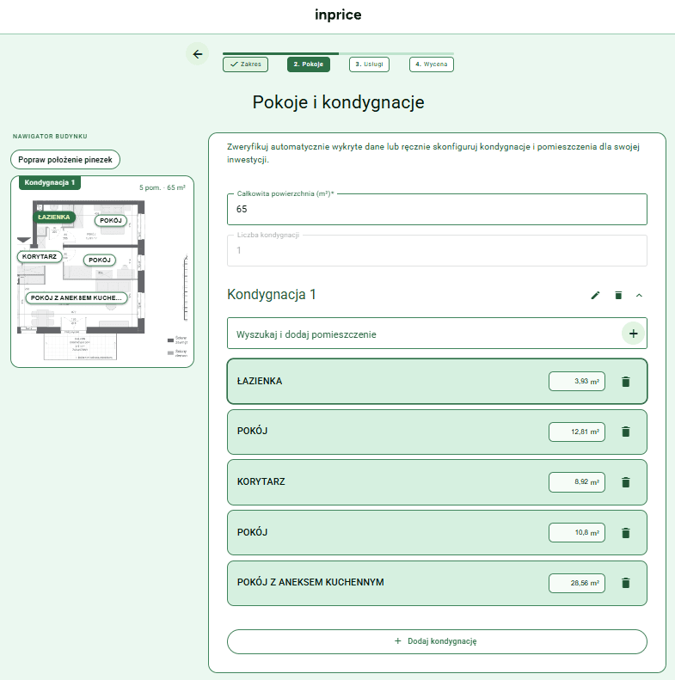Edit Kondygnacja 1 with the pencil icon

pyautogui.click(x=596, y=296)
